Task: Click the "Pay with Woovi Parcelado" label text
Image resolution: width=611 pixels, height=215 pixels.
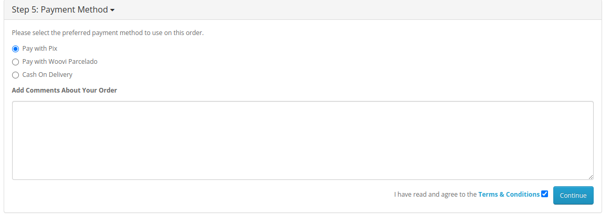Action: click(60, 62)
